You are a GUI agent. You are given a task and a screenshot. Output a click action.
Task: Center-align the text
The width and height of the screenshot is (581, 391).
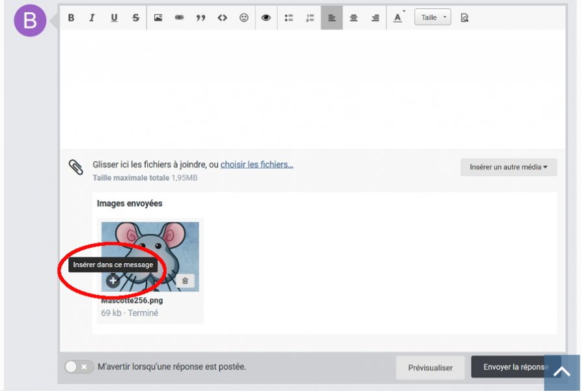point(354,18)
